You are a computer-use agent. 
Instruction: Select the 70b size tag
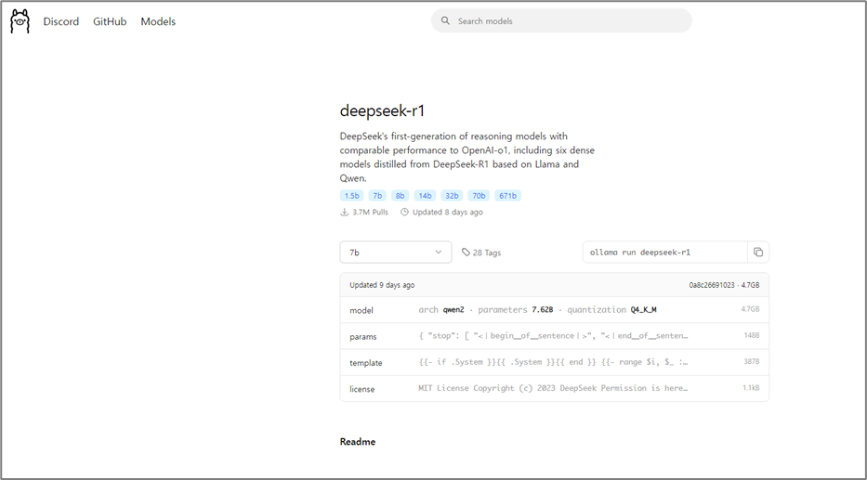[479, 196]
